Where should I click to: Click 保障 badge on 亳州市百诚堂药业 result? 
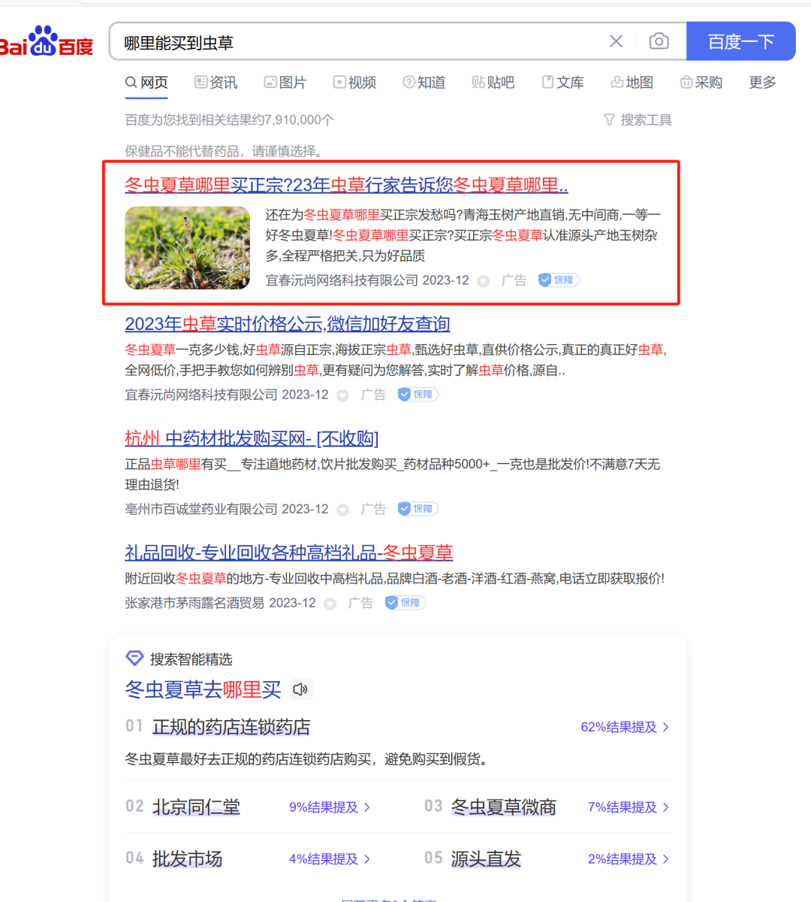tap(418, 509)
